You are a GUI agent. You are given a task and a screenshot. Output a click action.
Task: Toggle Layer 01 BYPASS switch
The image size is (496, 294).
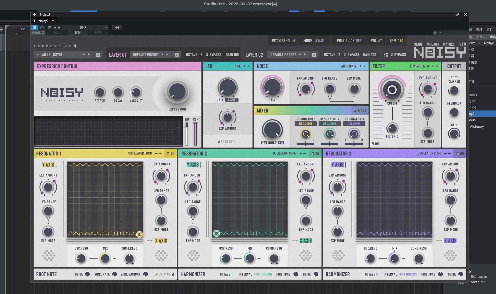(x=207, y=55)
